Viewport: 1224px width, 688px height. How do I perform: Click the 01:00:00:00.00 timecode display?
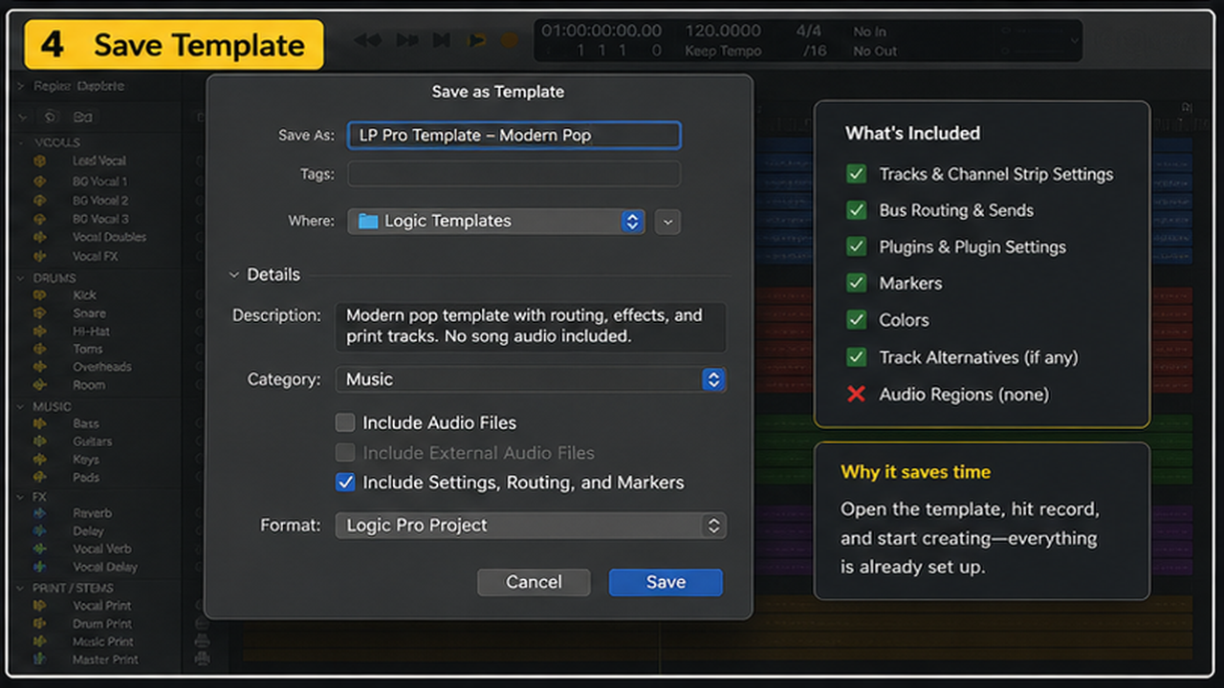coord(601,31)
